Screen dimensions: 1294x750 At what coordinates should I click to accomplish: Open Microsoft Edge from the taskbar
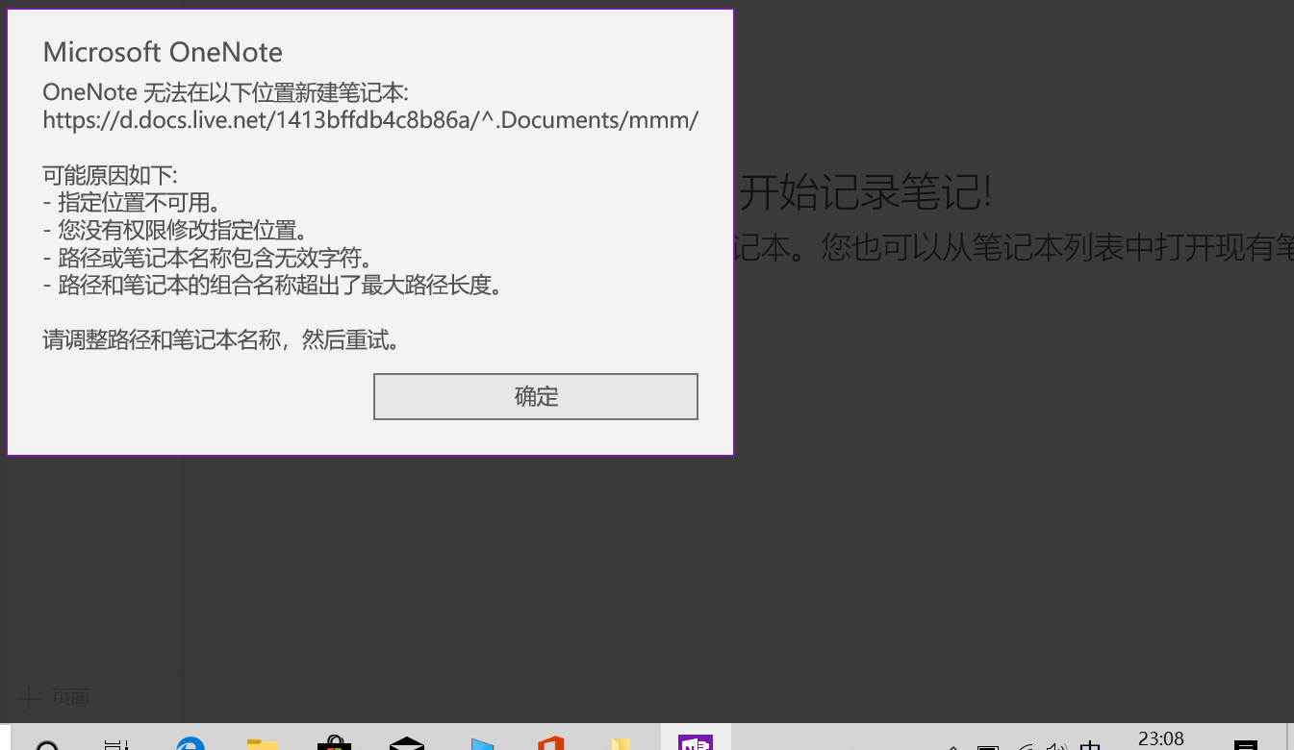pos(190,743)
